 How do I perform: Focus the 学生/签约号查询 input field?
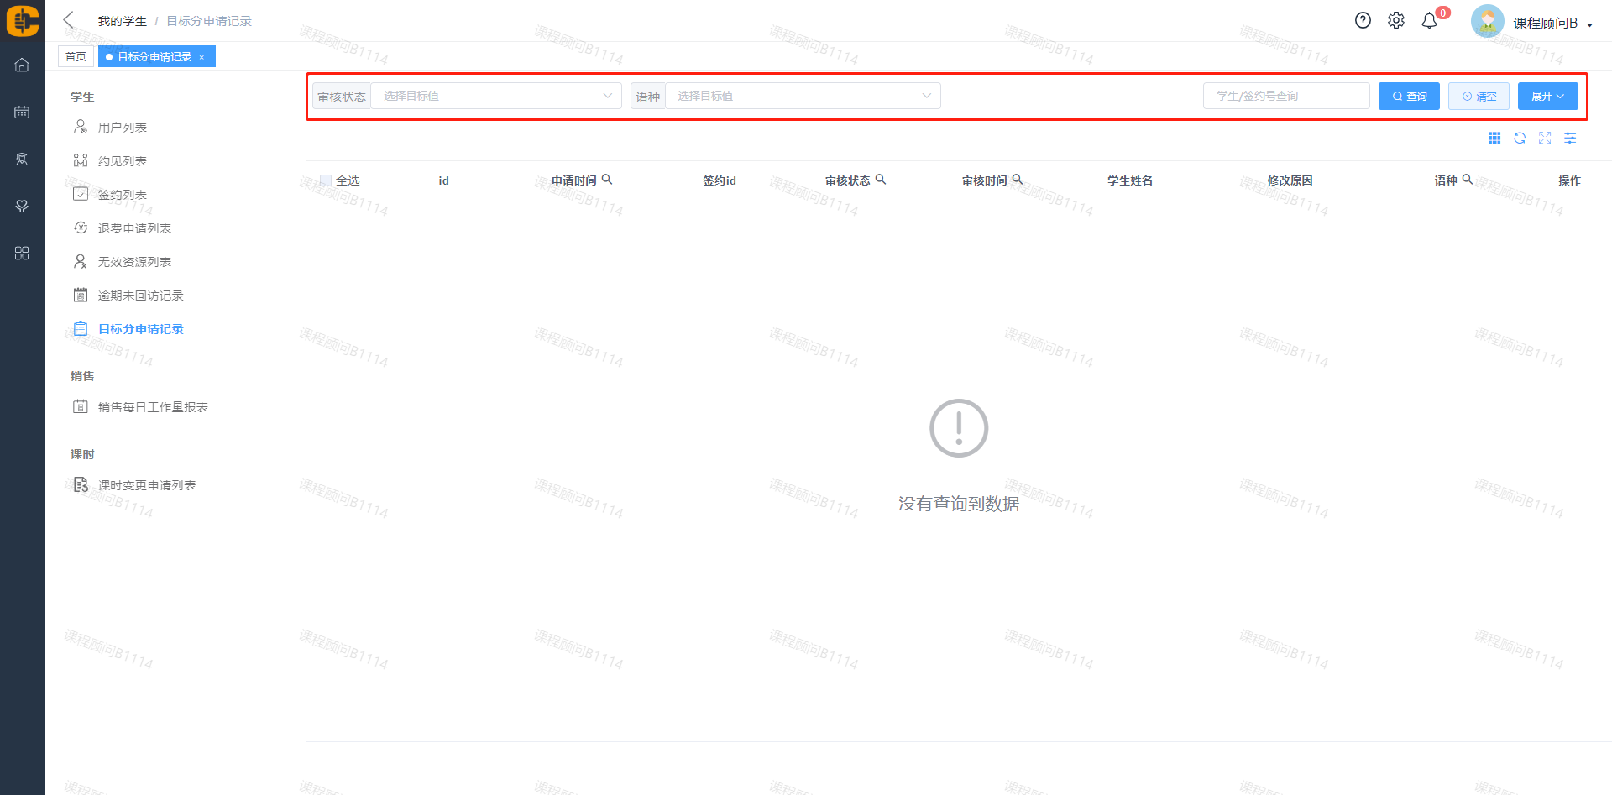1285,97
